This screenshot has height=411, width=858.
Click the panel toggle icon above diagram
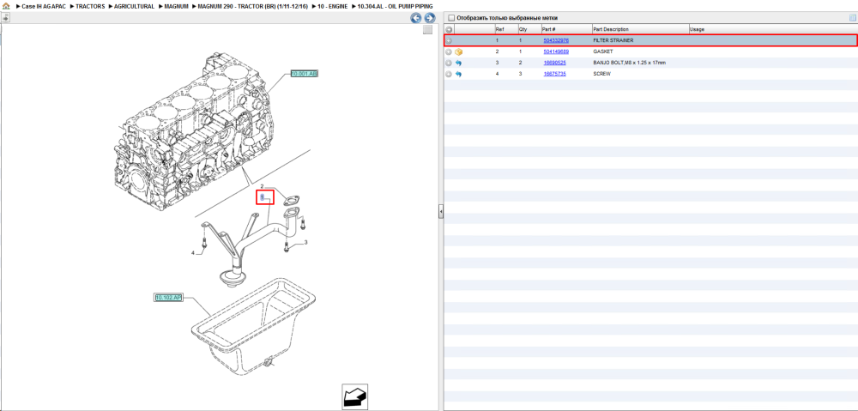(x=5, y=17)
